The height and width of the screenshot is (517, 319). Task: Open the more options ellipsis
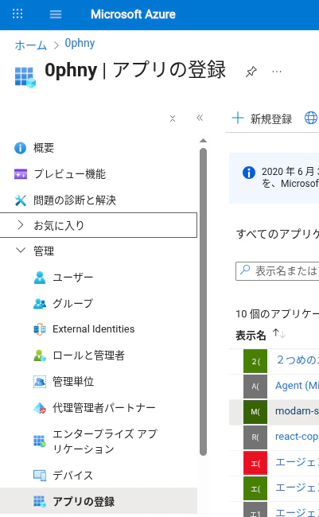pyautogui.click(x=277, y=72)
